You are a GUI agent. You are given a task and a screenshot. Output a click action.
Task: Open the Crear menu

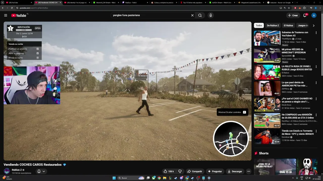(x=293, y=15)
